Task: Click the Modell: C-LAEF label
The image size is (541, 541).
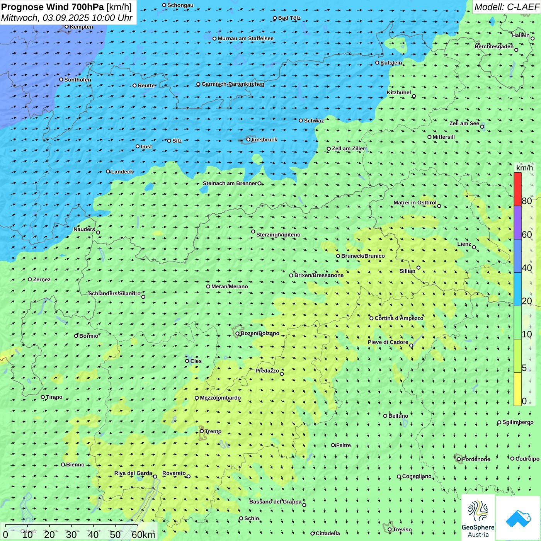Action: (506, 7)
